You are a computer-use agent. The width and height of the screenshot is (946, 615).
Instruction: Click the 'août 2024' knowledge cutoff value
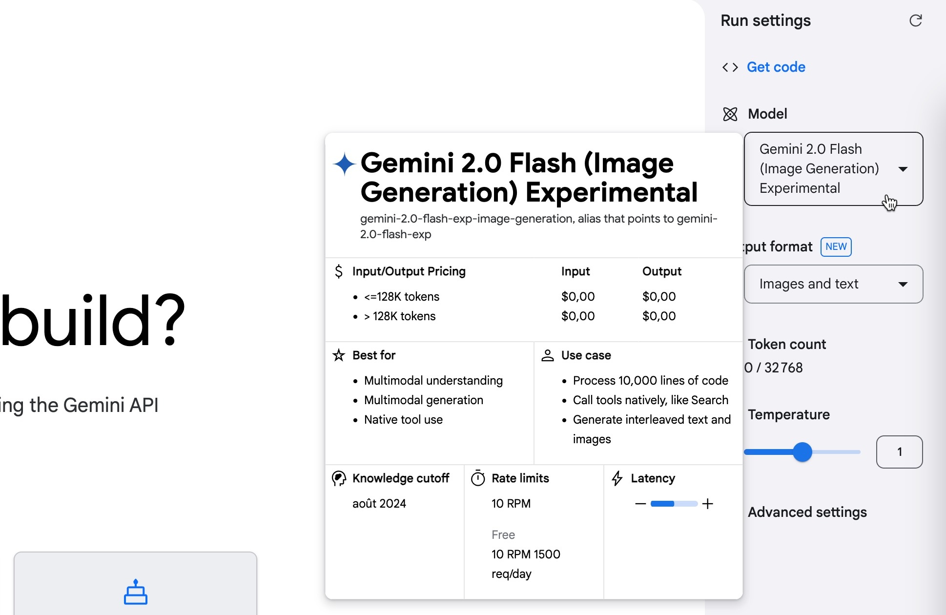pos(379,504)
